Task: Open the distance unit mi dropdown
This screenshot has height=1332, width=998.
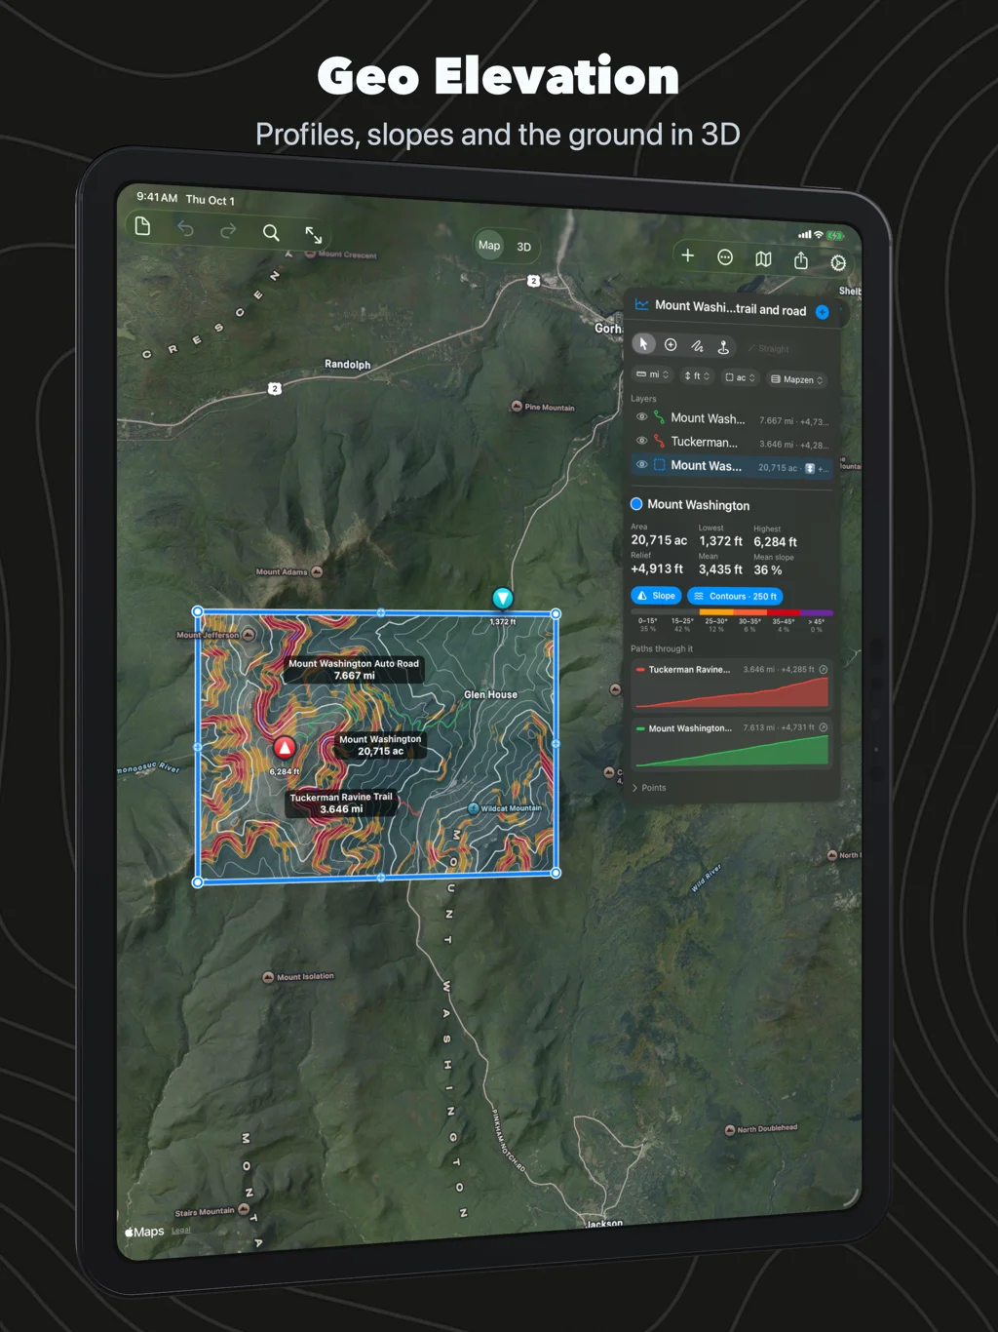Action: pos(653,374)
